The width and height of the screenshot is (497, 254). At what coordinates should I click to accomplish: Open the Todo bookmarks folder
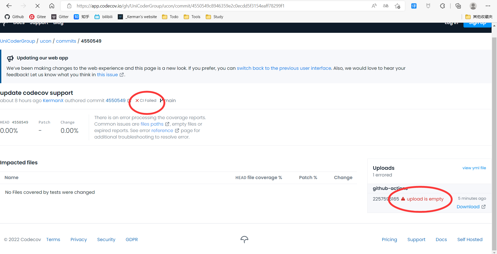coord(170,17)
